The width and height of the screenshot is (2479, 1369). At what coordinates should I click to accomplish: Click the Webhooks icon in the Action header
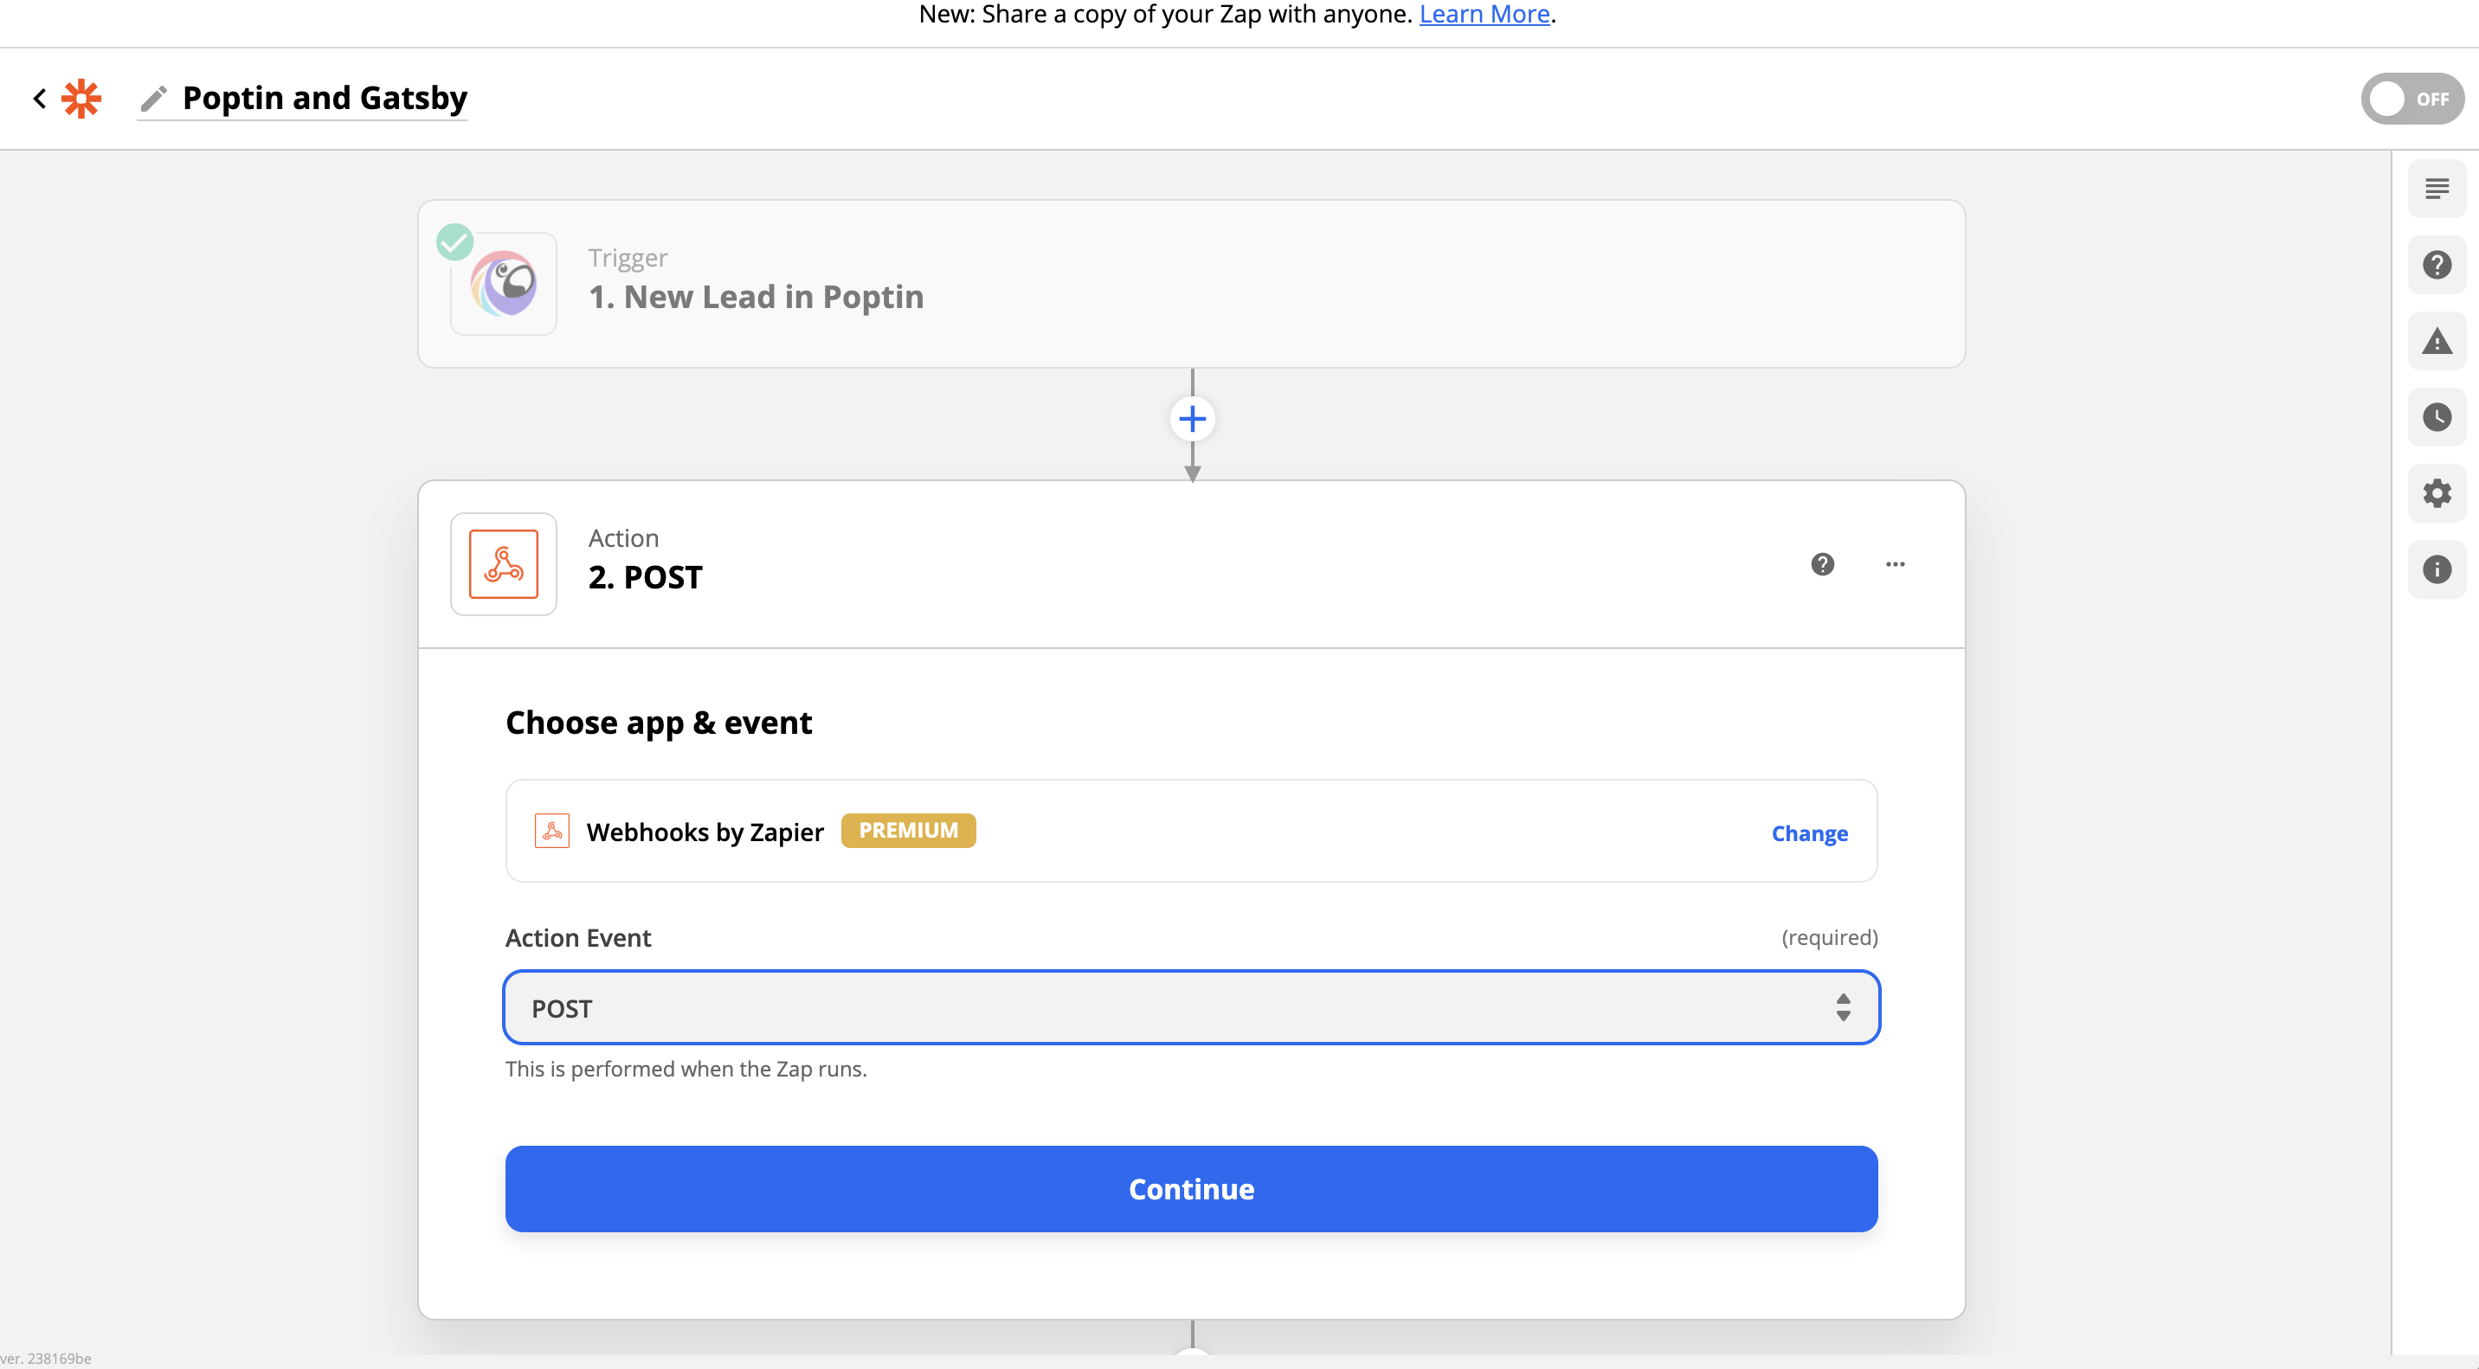(x=503, y=563)
